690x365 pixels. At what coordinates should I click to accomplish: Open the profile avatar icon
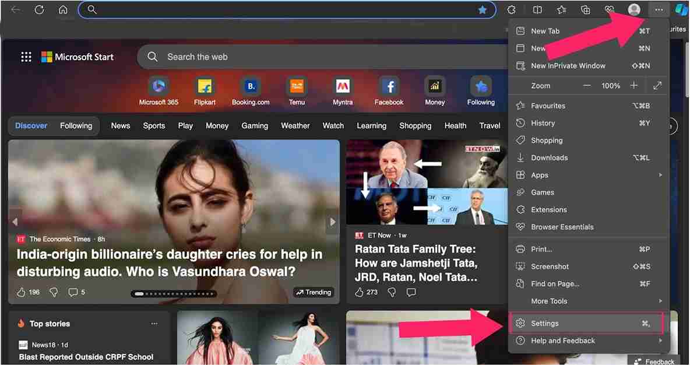(x=634, y=10)
